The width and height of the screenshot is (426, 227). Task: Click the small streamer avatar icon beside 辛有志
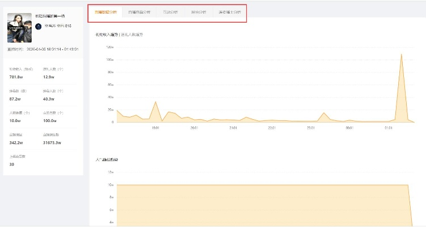pos(38,26)
